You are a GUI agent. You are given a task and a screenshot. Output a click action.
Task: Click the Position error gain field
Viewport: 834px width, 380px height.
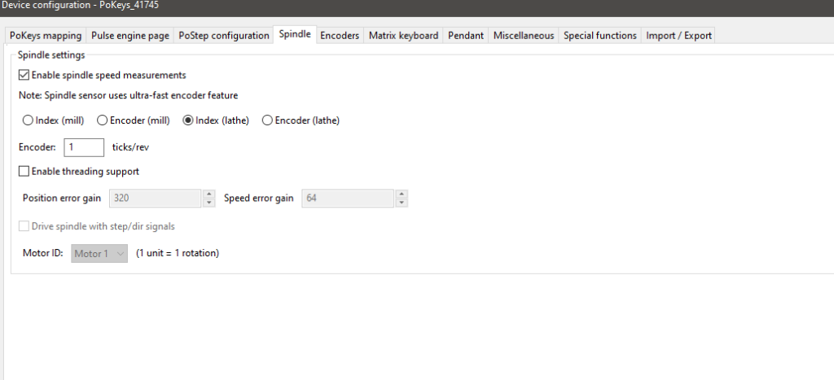(156, 199)
